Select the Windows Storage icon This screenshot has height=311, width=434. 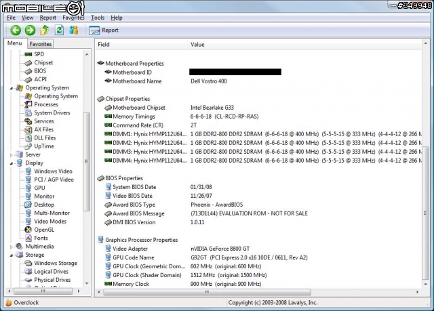28,263
